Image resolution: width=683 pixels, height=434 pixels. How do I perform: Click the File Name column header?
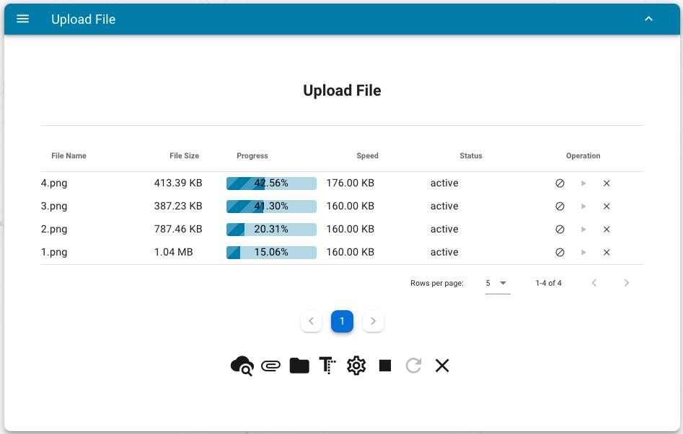[69, 155]
